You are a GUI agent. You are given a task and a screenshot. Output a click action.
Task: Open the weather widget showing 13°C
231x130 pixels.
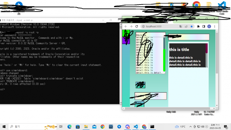point(180,127)
